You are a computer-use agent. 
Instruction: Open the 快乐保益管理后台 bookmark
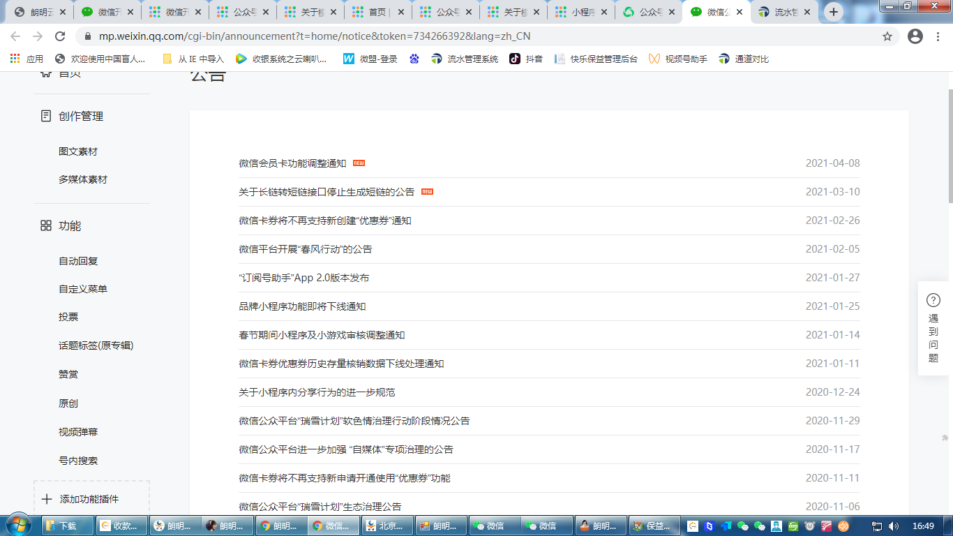point(596,59)
